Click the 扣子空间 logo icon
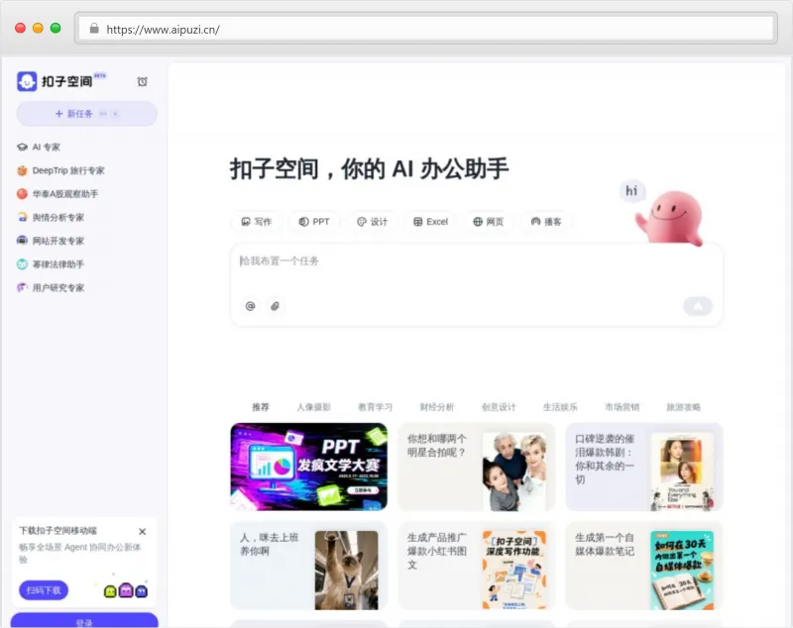793x628 pixels. (27, 81)
